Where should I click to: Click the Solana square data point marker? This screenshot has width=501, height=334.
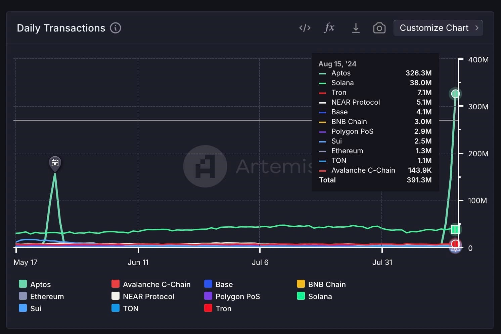tap(455, 229)
